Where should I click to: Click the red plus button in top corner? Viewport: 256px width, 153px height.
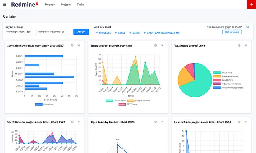251,5
